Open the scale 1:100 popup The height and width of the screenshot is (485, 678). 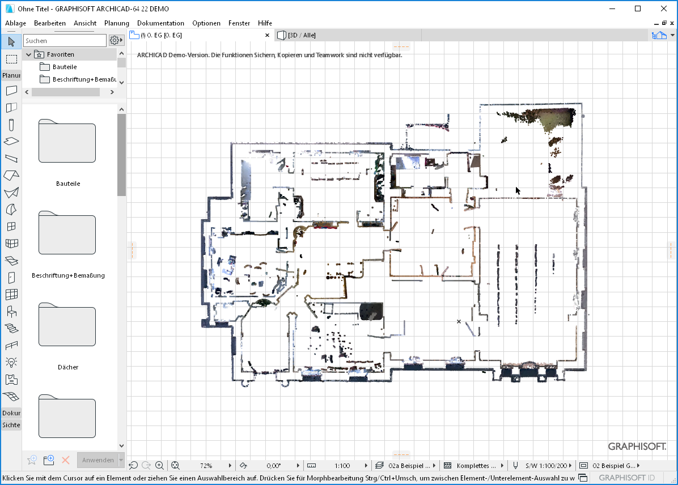366,466
